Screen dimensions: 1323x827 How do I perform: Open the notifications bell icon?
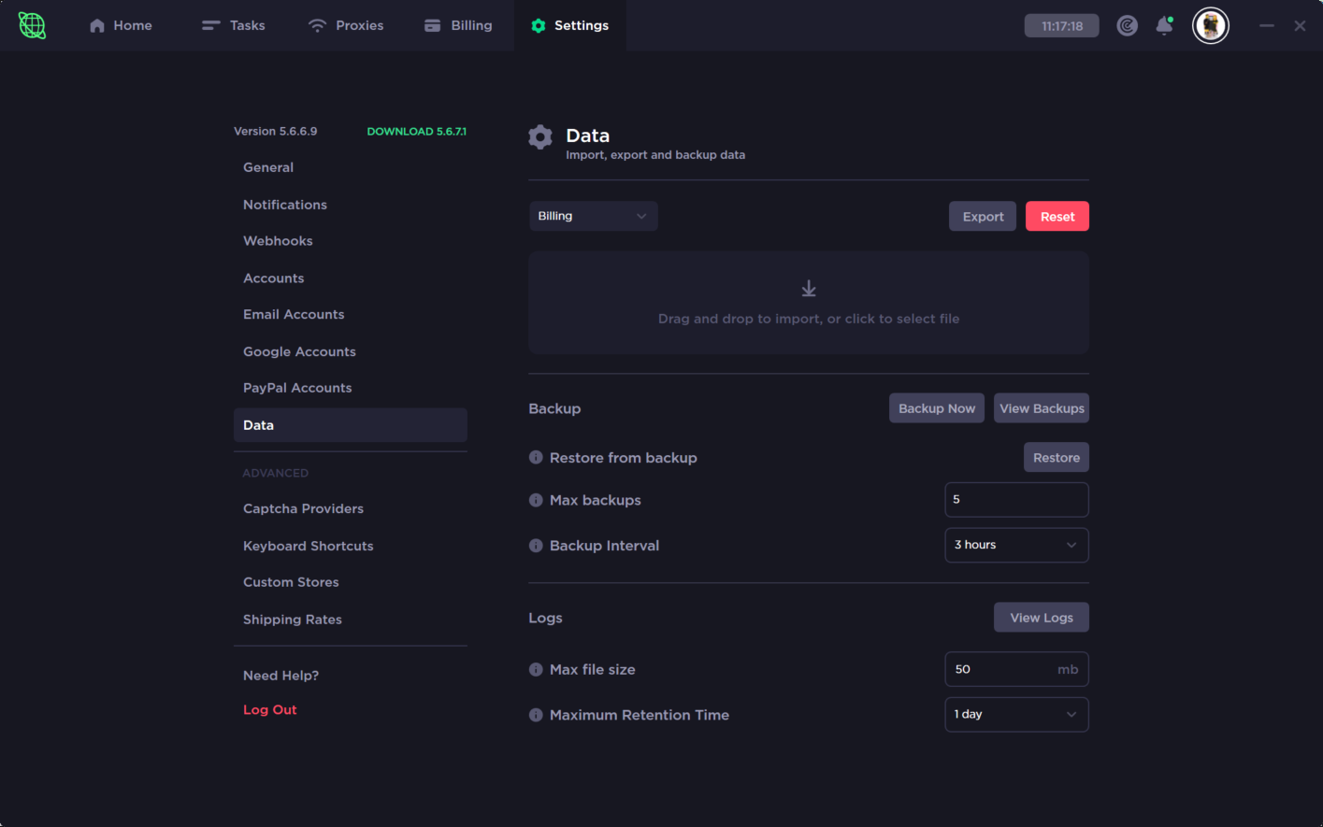click(1164, 25)
